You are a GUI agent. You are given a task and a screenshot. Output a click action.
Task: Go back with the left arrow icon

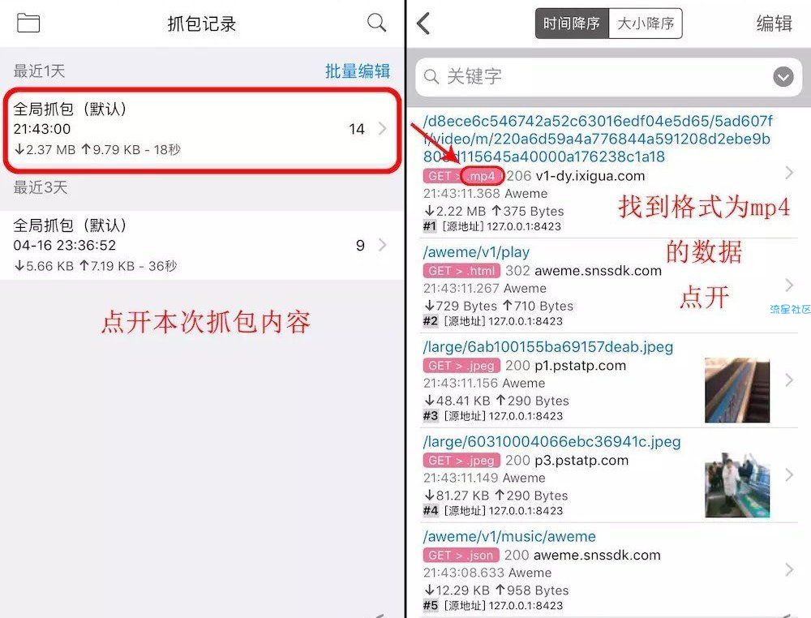pos(423,24)
